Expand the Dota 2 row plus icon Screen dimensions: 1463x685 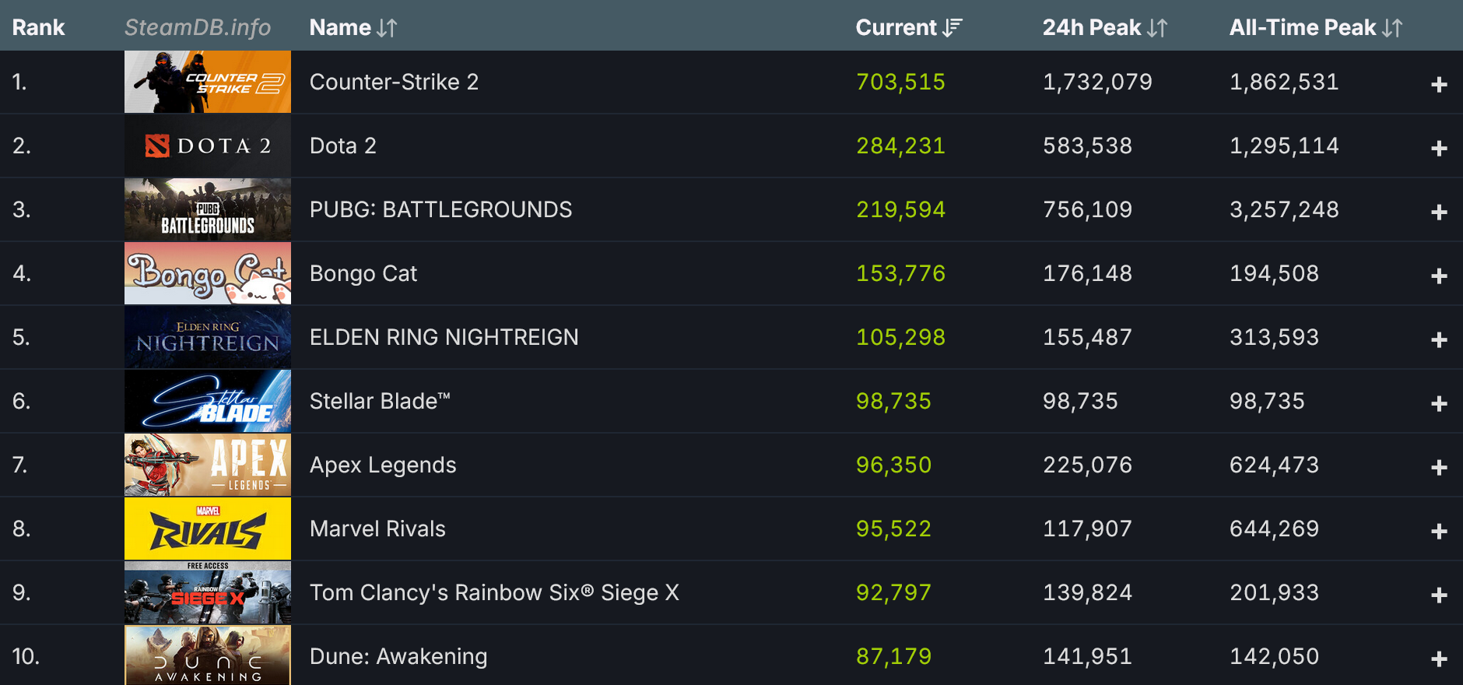click(x=1439, y=148)
